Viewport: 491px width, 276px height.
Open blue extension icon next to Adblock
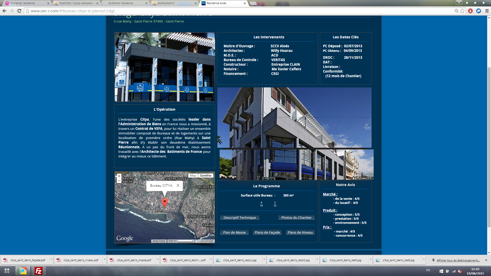[478, 11]
